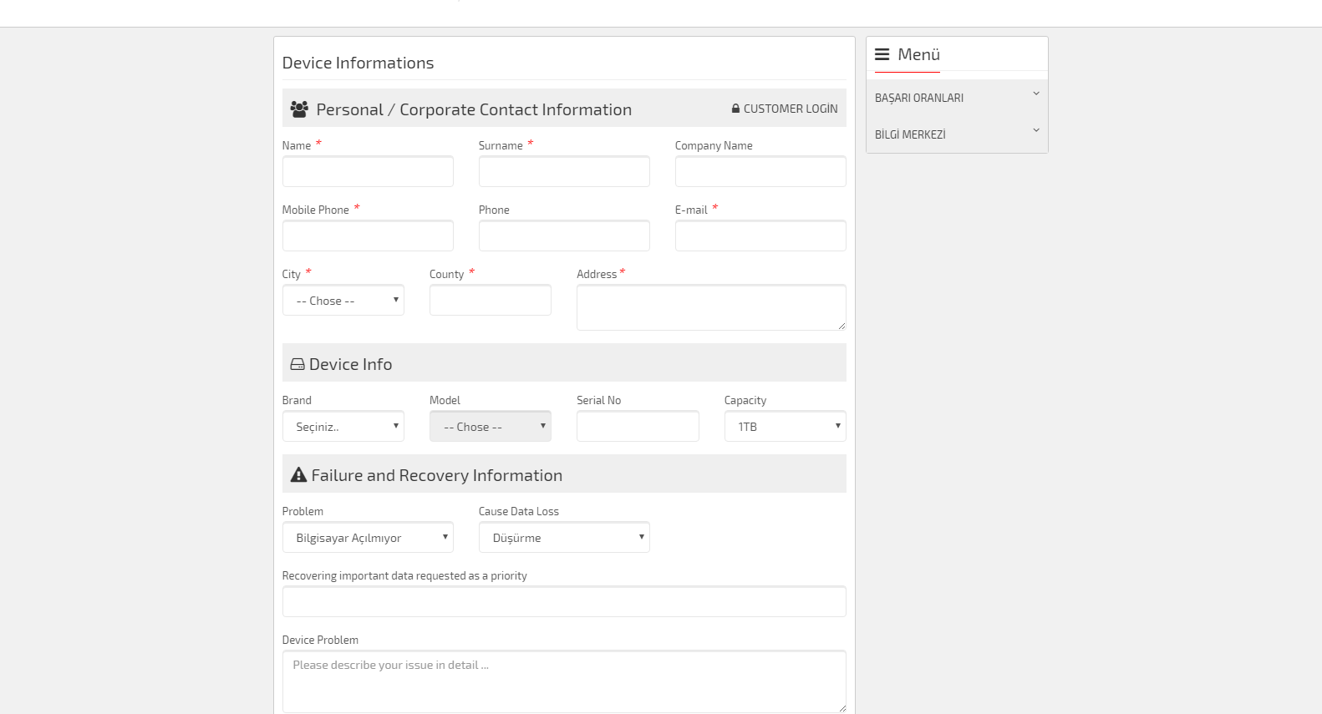Open the City dropdown
The width and height of the screenshot is (1322, 714).
click(343, 301)
